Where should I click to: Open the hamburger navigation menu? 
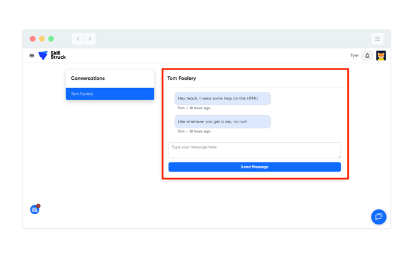coord(32,56)
